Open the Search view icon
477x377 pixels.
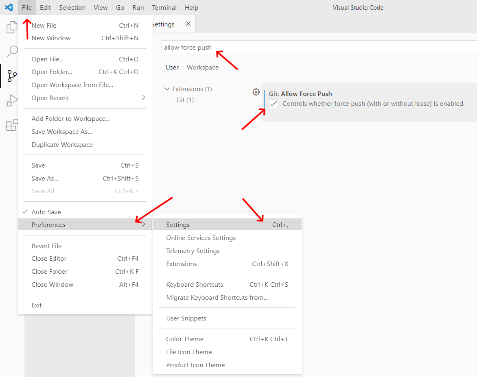coord(12,52)
